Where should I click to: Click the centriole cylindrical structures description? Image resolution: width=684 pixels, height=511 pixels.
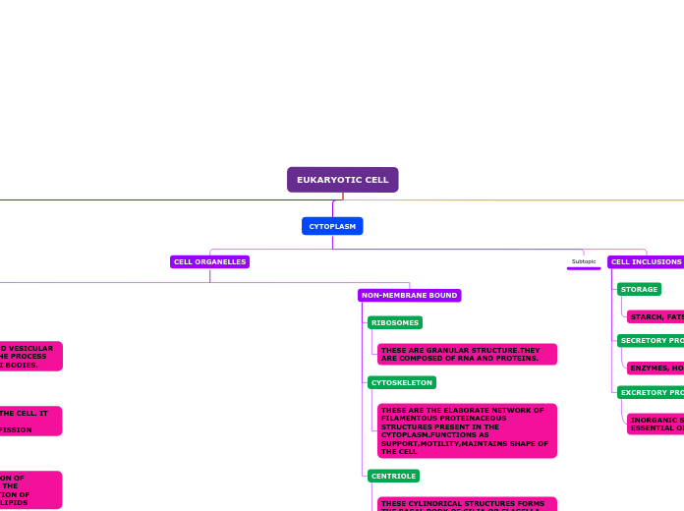click(x=467, y=504)
